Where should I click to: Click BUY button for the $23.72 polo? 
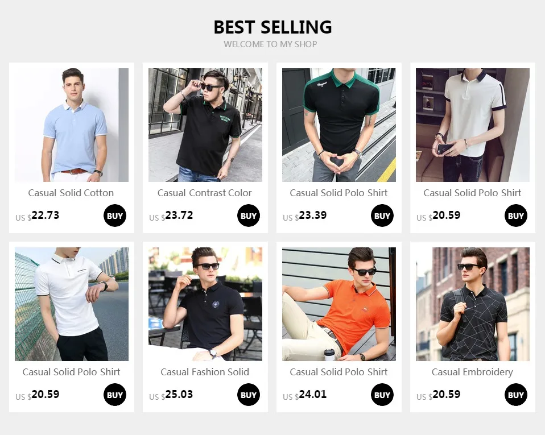(249, 216)
